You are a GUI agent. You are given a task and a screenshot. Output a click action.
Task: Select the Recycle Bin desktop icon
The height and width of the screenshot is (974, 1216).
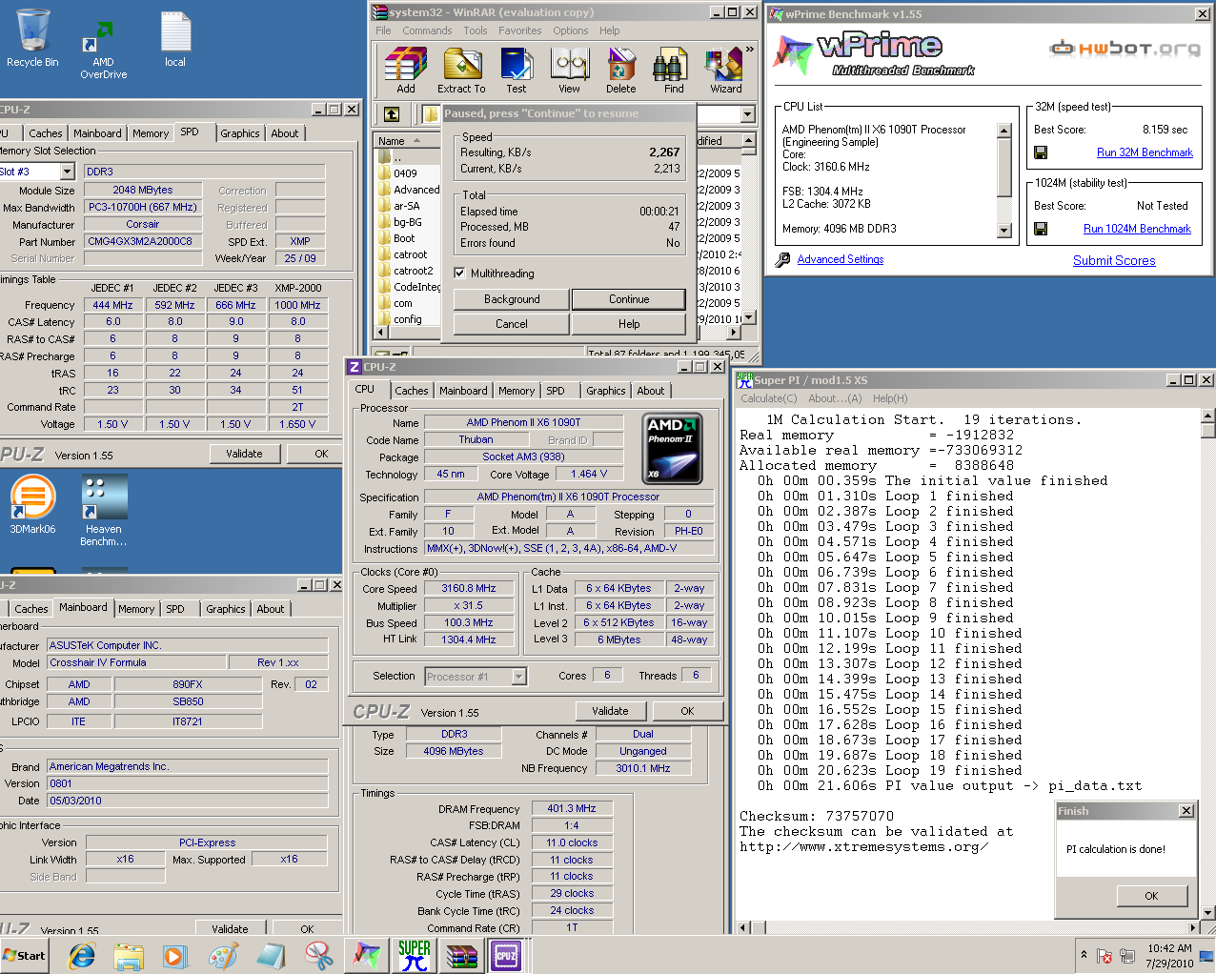pos(32,38)
